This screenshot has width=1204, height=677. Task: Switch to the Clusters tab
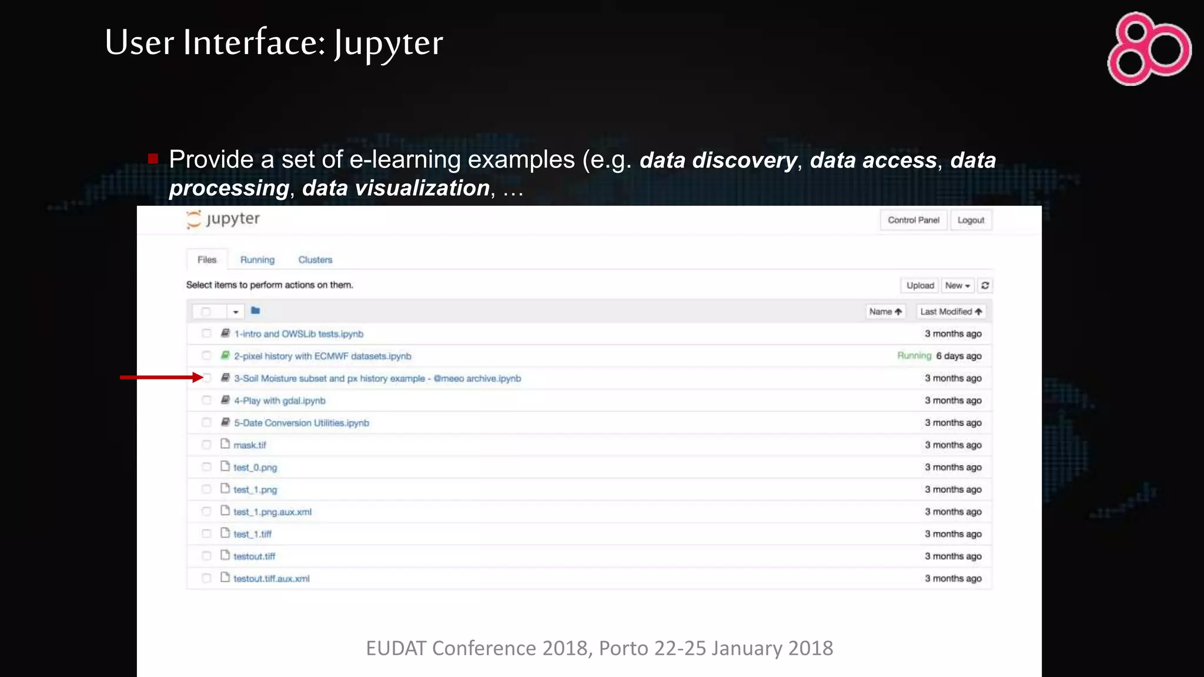tap(315, 260)
